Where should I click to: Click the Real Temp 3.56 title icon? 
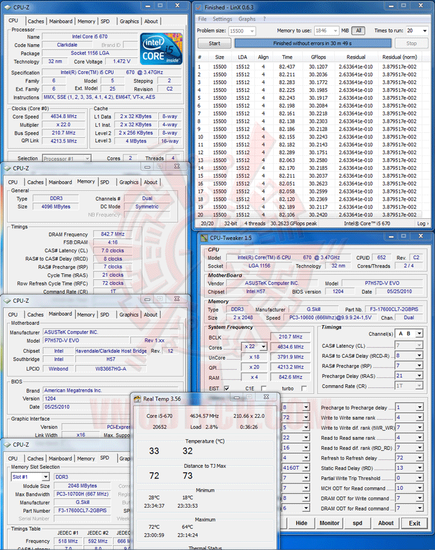click(137, 399)
